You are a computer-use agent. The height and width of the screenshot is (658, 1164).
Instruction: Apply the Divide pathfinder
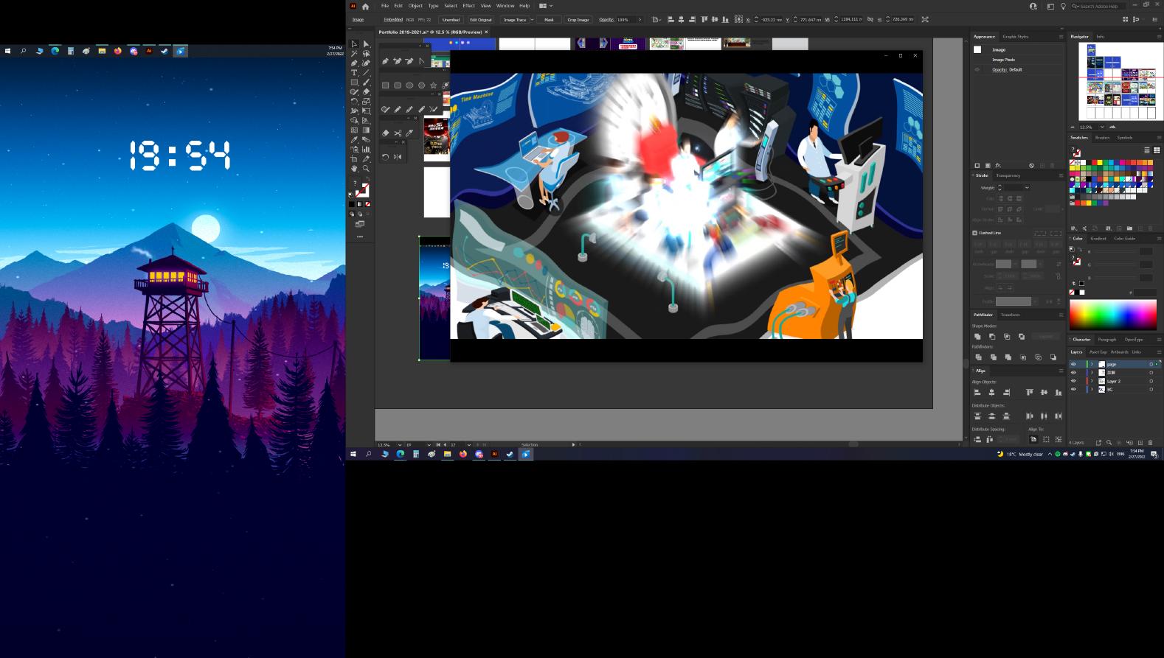[x=977, y=357]
